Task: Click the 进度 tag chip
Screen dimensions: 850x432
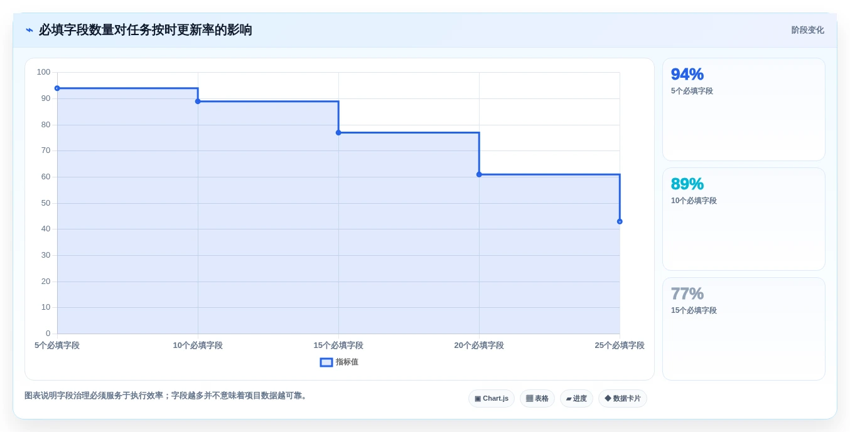Action: 576,399
